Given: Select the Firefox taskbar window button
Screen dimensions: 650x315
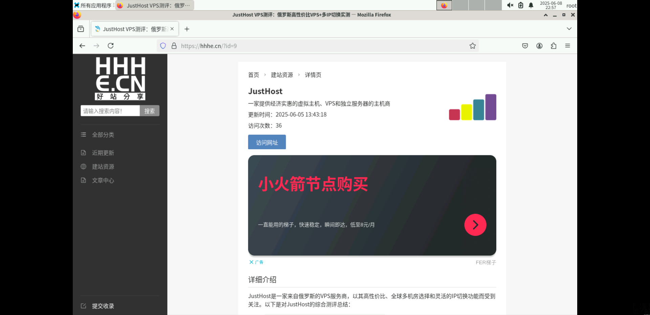Looking at the screenshot, I should pyautogui.click(x=155, y=5).
